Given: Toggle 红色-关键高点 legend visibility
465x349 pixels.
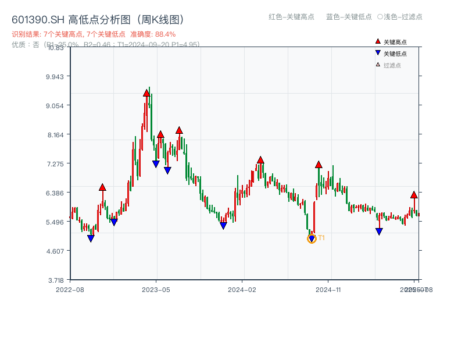Looking at the screenshot, I should [287, 17].
